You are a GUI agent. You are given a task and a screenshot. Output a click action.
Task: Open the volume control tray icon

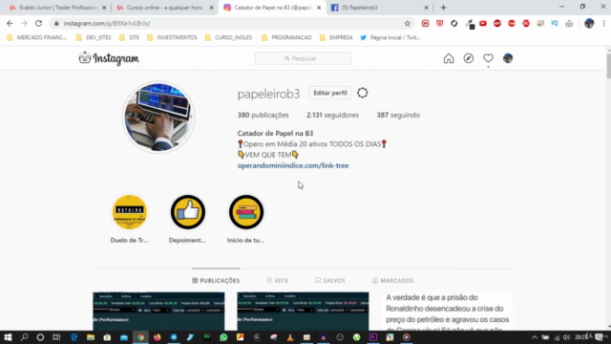566,337
